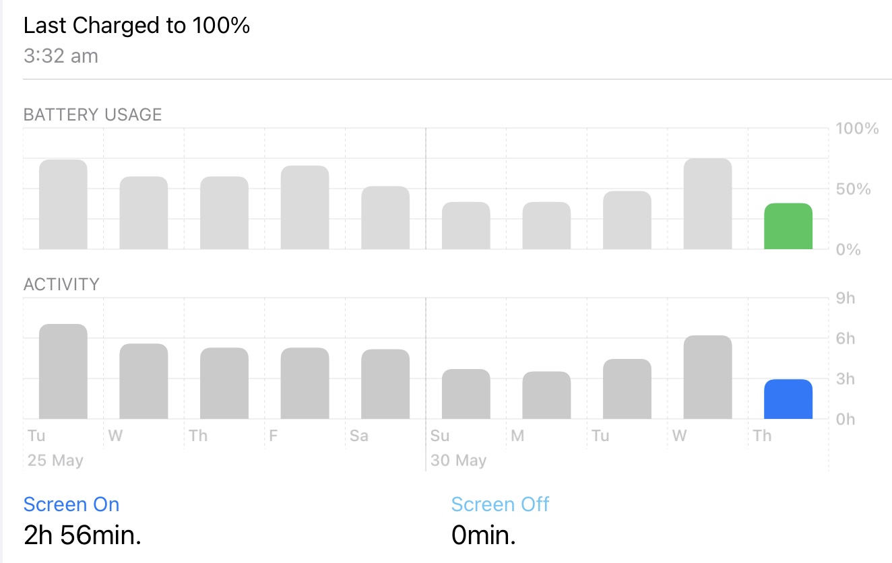Tap the 25 May date label
This screenshot has height=563, width=892.
pyautogui.click(x=55, y=461)
